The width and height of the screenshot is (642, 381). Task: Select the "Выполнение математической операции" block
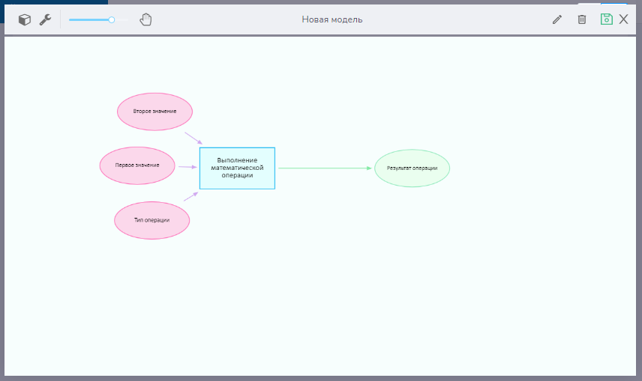(237, 168)
